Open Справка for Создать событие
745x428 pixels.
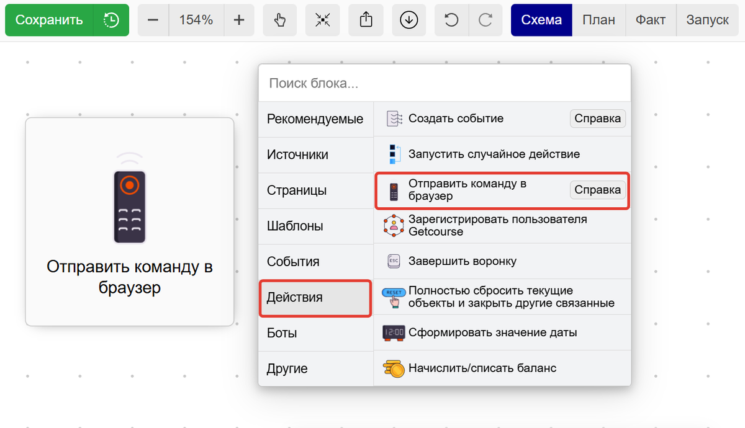[x=597, y=118]
